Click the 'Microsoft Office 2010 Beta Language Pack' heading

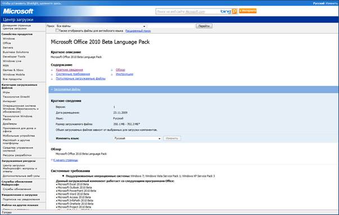click(x=100, y=42)
